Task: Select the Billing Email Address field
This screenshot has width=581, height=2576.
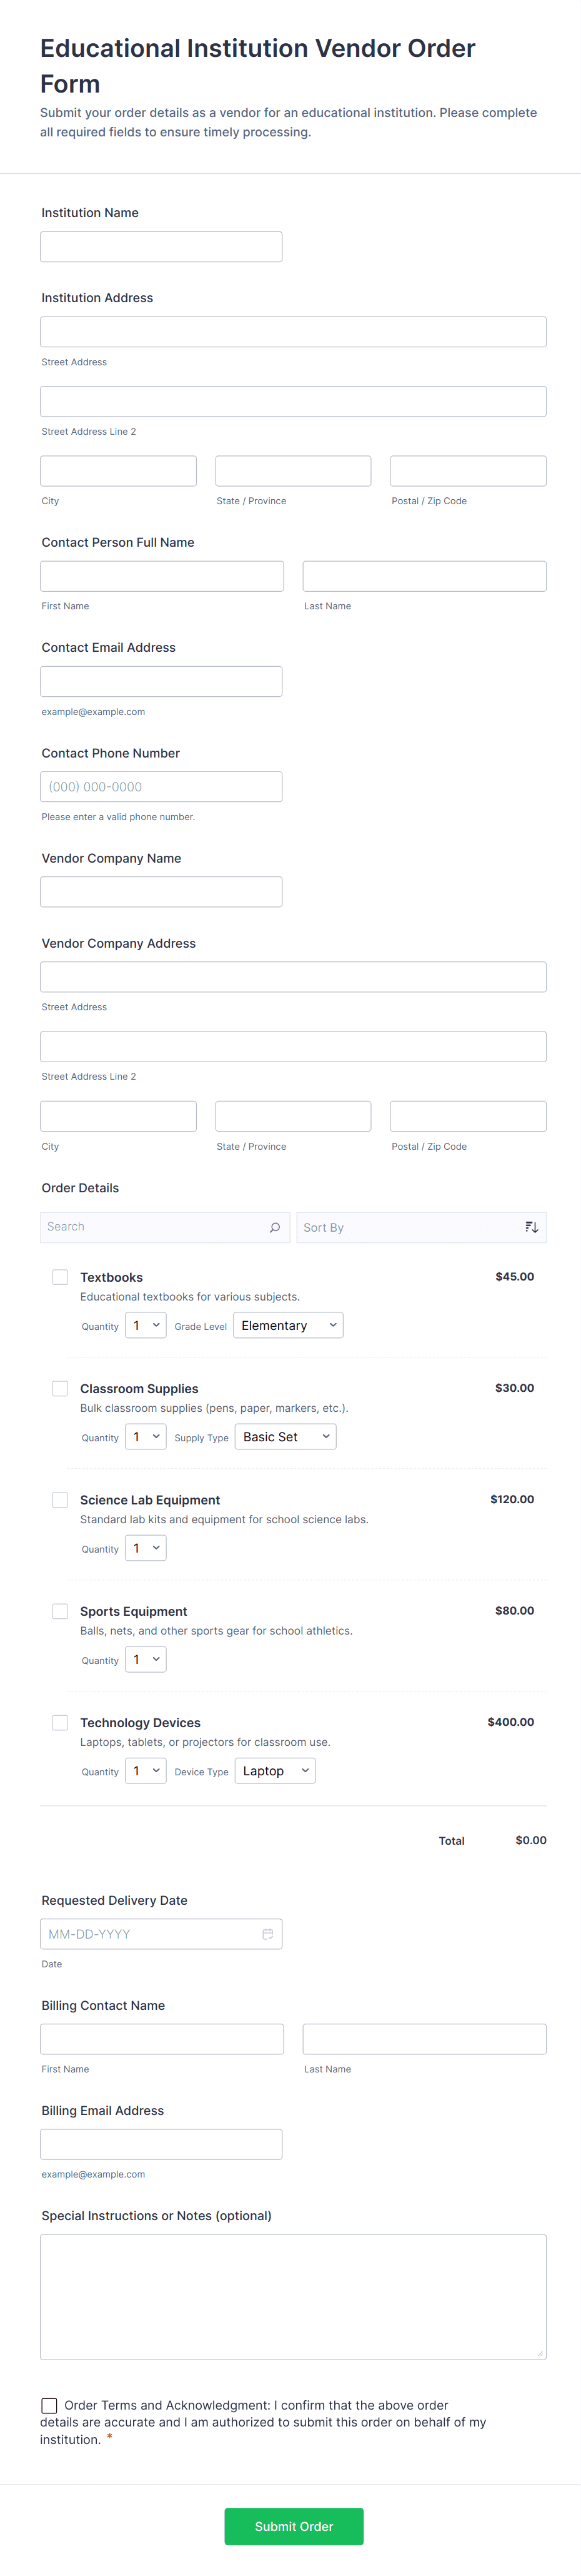Action: (x=161, y=2144)
